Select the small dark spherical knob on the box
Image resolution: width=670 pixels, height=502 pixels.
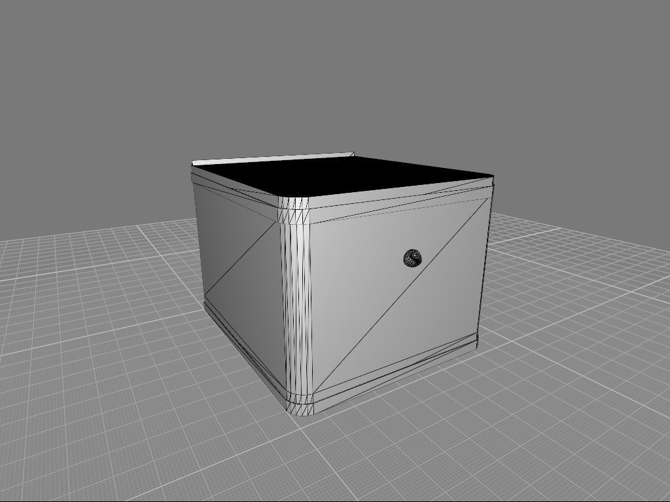412,258
